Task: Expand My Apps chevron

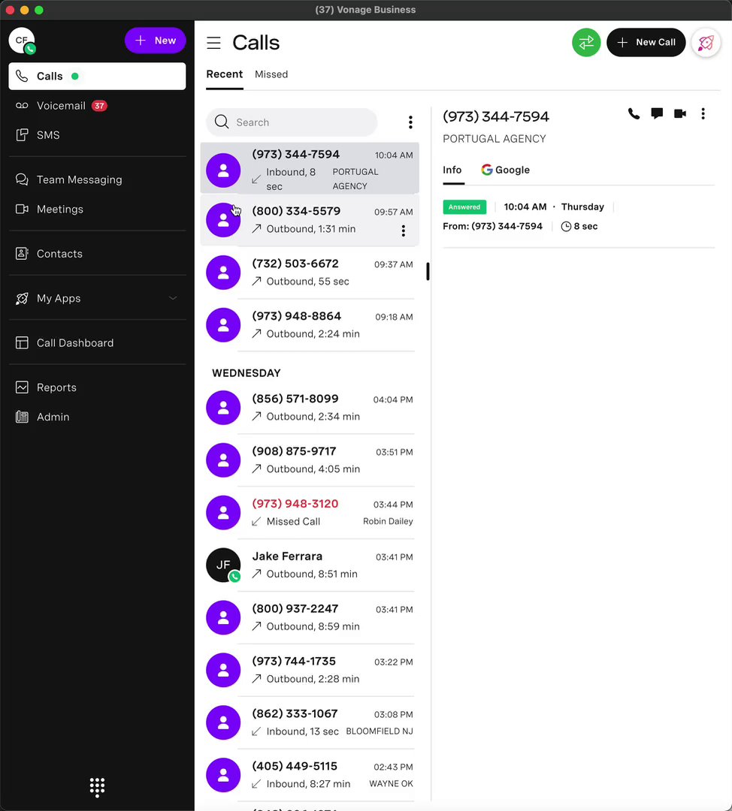Action: (173, 298)
